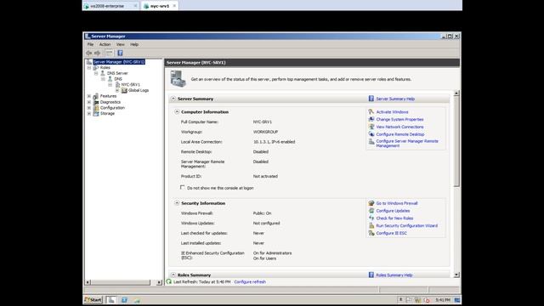This screenshot has height=306, width=544.
Task: Click the Configure Updates icon
Action: (x=371, y=211)
